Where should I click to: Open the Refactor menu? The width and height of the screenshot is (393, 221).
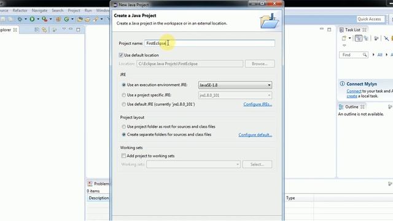tap(20, 10)
